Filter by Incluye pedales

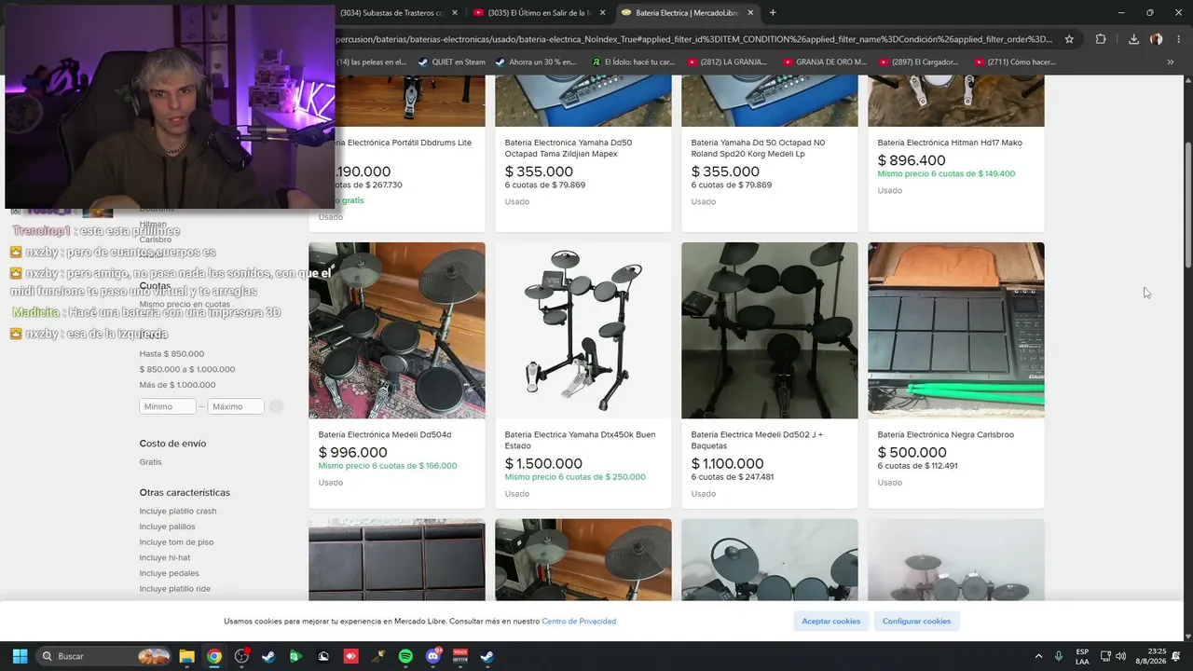tap(170, 573)
